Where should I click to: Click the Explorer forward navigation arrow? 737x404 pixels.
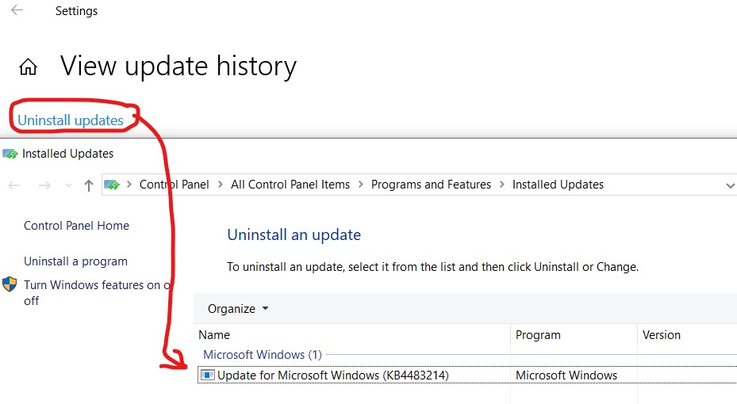pos(44,185)
